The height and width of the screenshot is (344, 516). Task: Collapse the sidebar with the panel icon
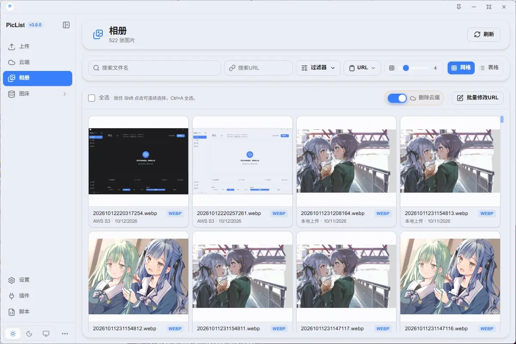coord(66,25)
